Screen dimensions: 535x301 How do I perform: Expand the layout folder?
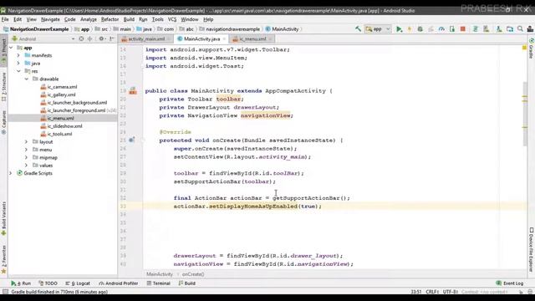(x=26, y=141)
